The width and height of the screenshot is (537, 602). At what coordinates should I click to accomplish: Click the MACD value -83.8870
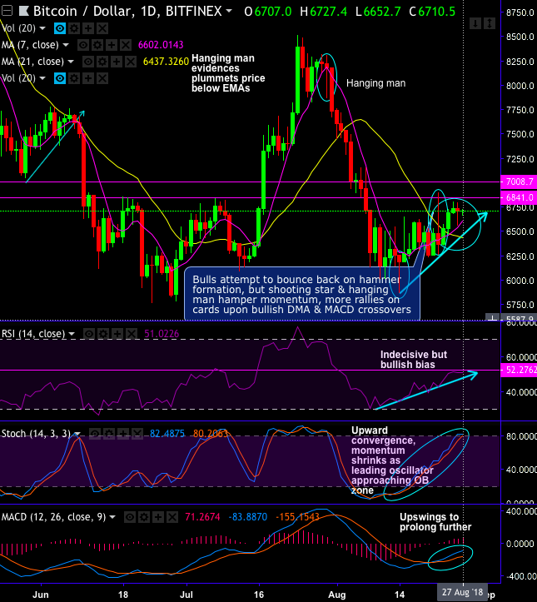coord(247,517)
